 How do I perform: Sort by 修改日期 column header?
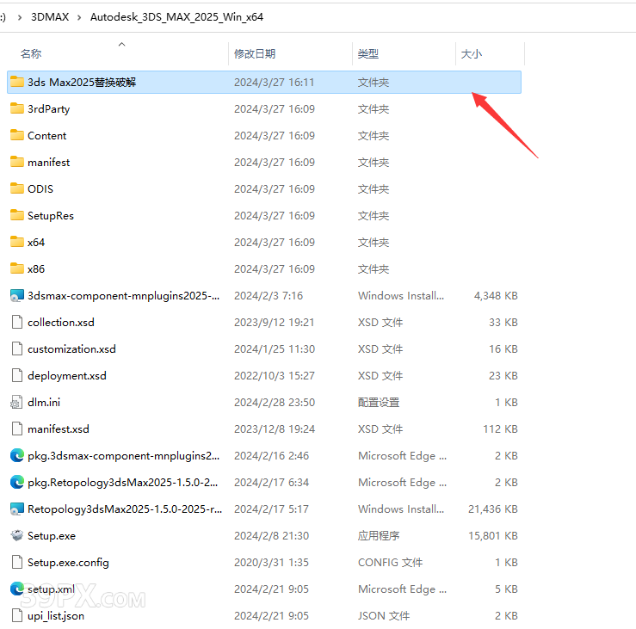click(x=255, y=53)
